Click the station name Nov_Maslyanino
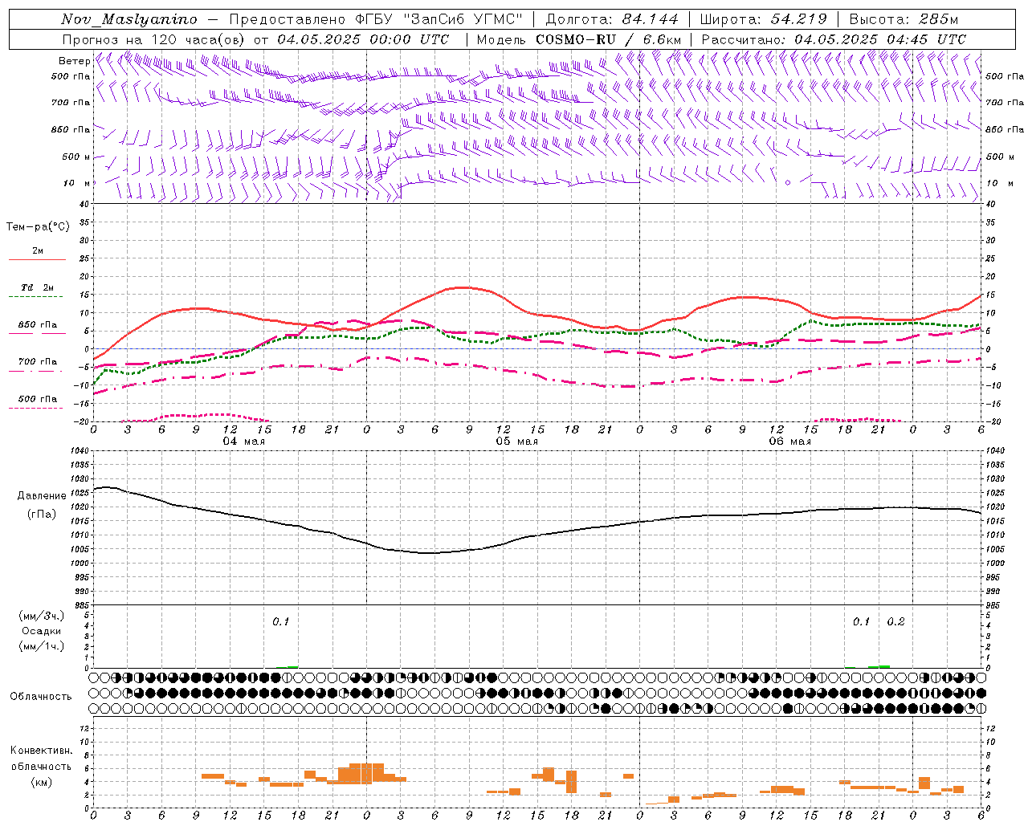Screen dimensions: 1028x822 (x=129, y=19)
